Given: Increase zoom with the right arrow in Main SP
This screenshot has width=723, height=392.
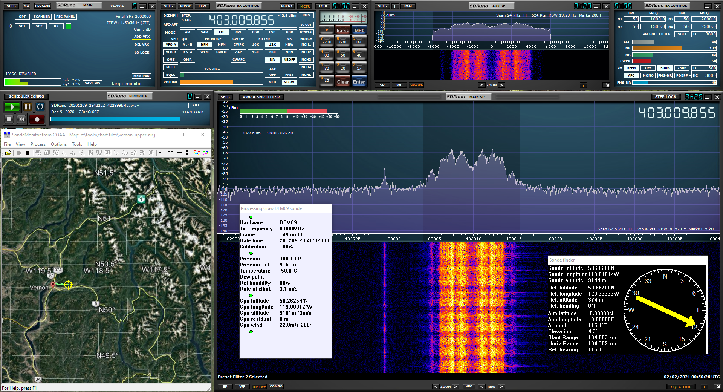Looking at the screenshot, I should [x=455, y=387].
